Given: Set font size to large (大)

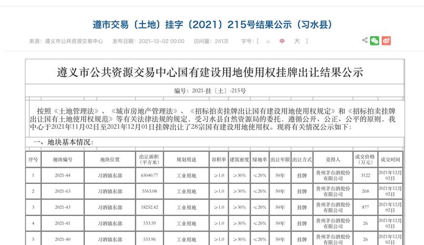Looking at the screenshot, I should coord(297,41).
